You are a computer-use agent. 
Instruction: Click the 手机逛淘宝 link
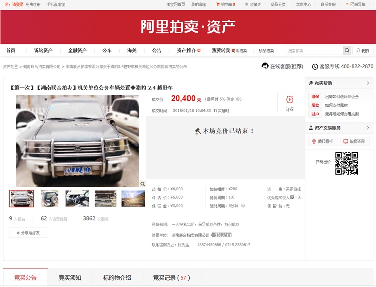click(56, 4)
